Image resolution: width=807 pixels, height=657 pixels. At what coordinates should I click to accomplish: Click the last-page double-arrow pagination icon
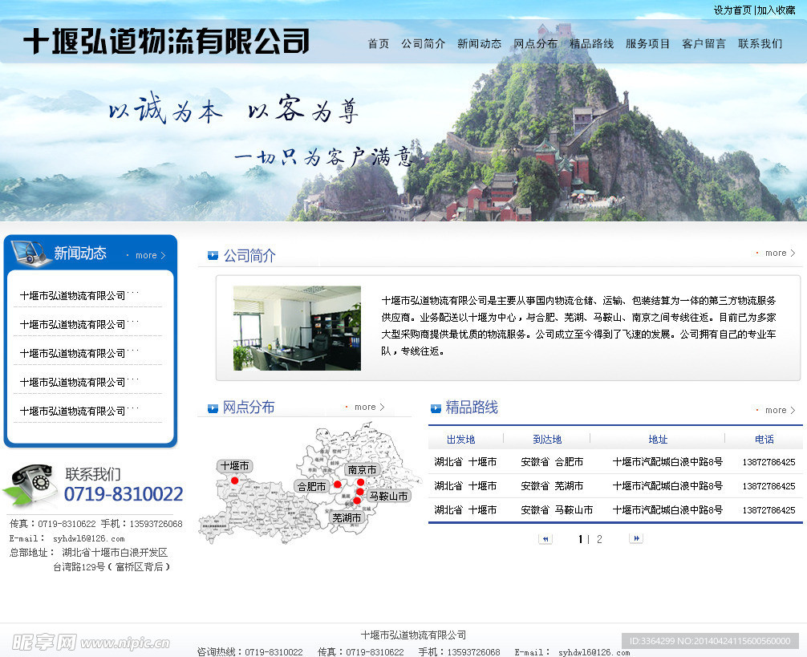tap(636, 538)
